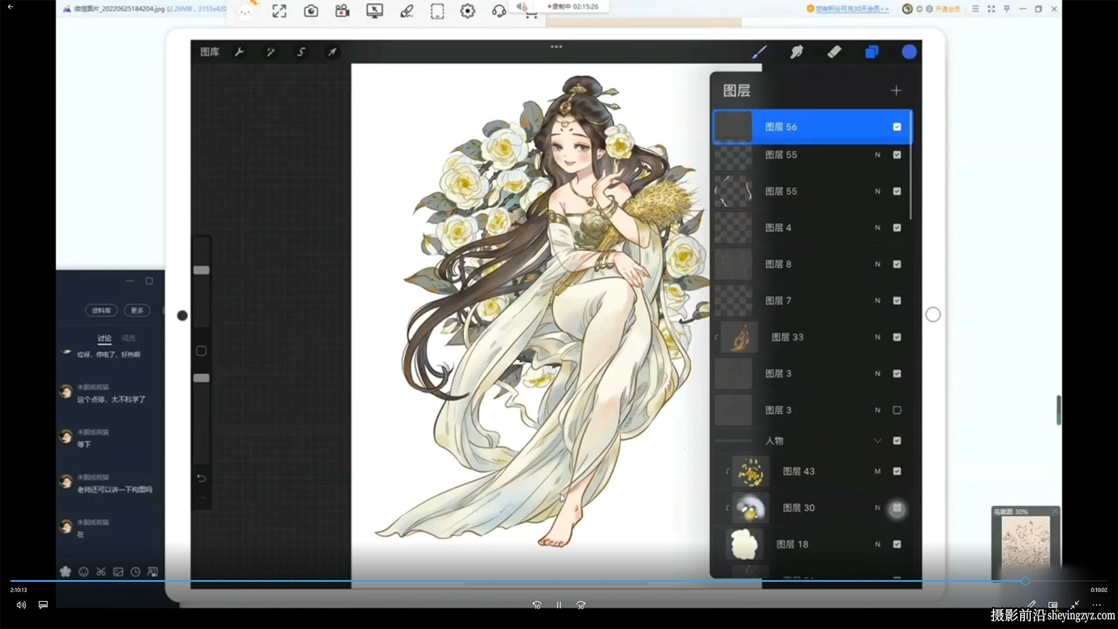Toggle visibility checkbox for 图层 4
The width and height of the screenshot is (1118, 629).
tap(897, 228)
